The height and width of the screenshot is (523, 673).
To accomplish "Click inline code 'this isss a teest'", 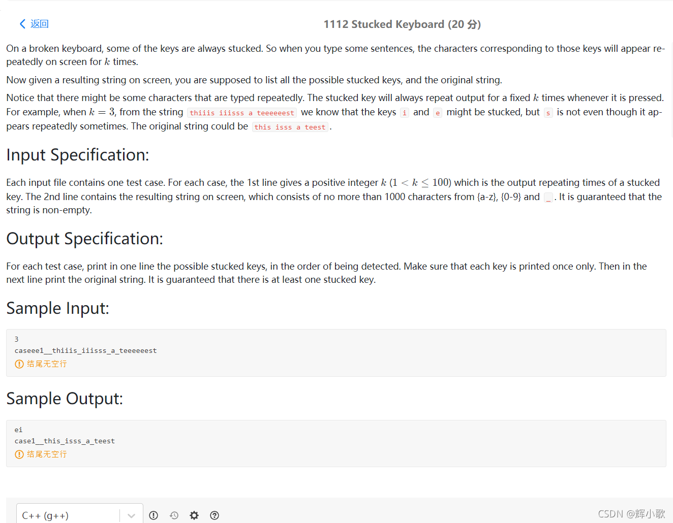I will pos(290,127).
